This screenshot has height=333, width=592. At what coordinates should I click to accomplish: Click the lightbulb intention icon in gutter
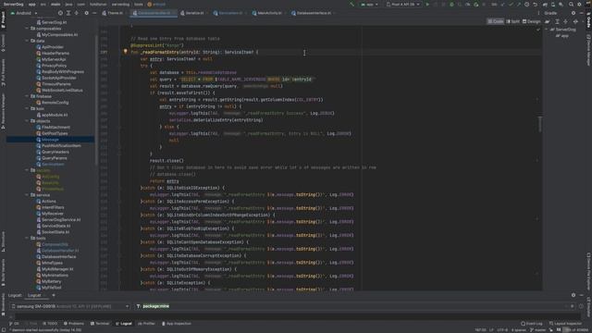click(126, 52)
